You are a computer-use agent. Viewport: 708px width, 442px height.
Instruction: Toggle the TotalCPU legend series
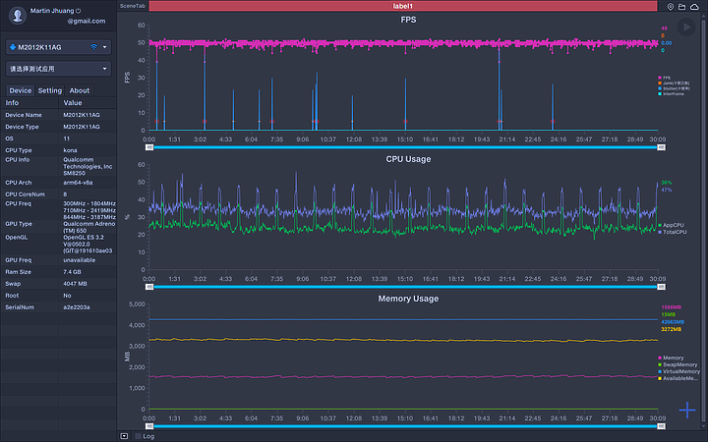click(x=673, y=232)
